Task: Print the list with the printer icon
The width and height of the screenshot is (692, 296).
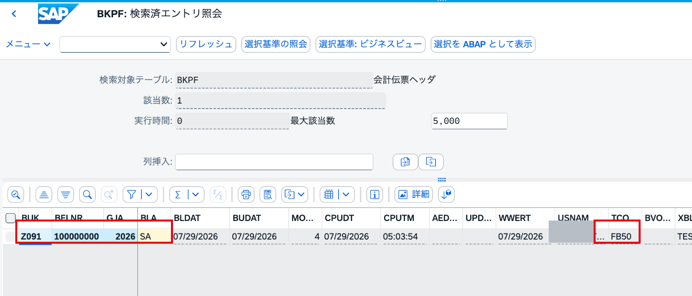Action: [246, 194]
